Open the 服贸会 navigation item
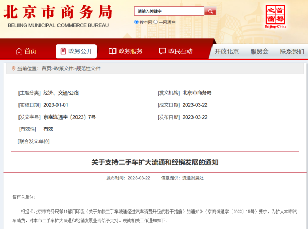The image size is (308, 229). coord(259,51)
